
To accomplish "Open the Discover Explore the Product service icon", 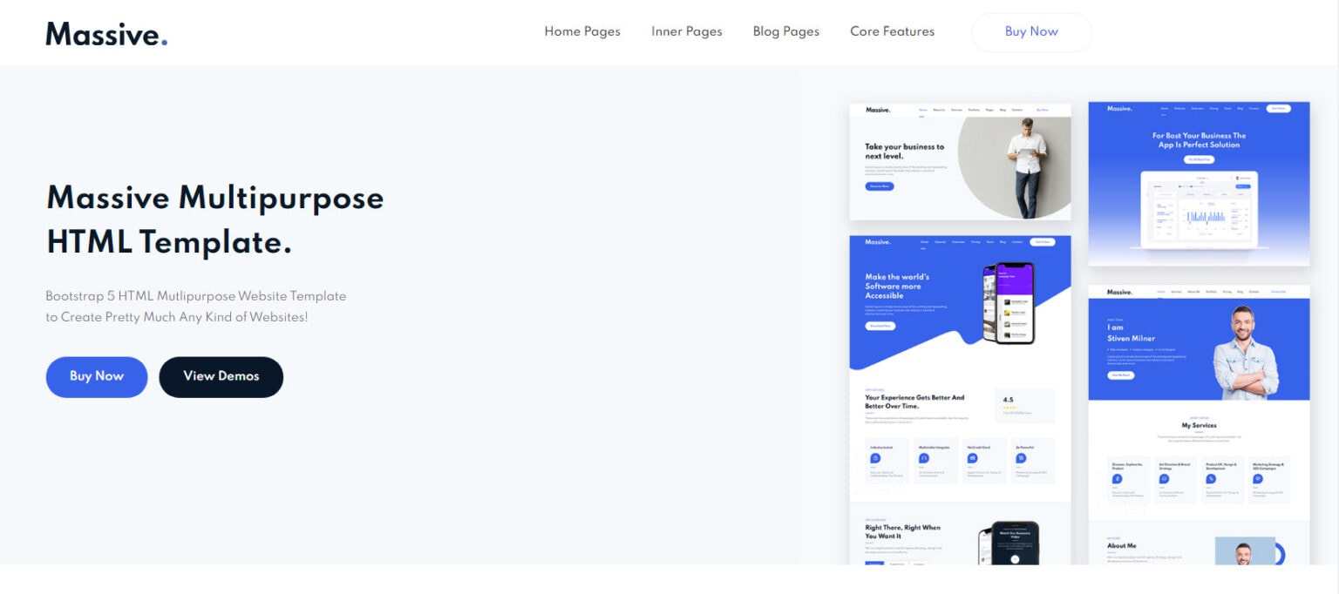I will [1117, 479].
